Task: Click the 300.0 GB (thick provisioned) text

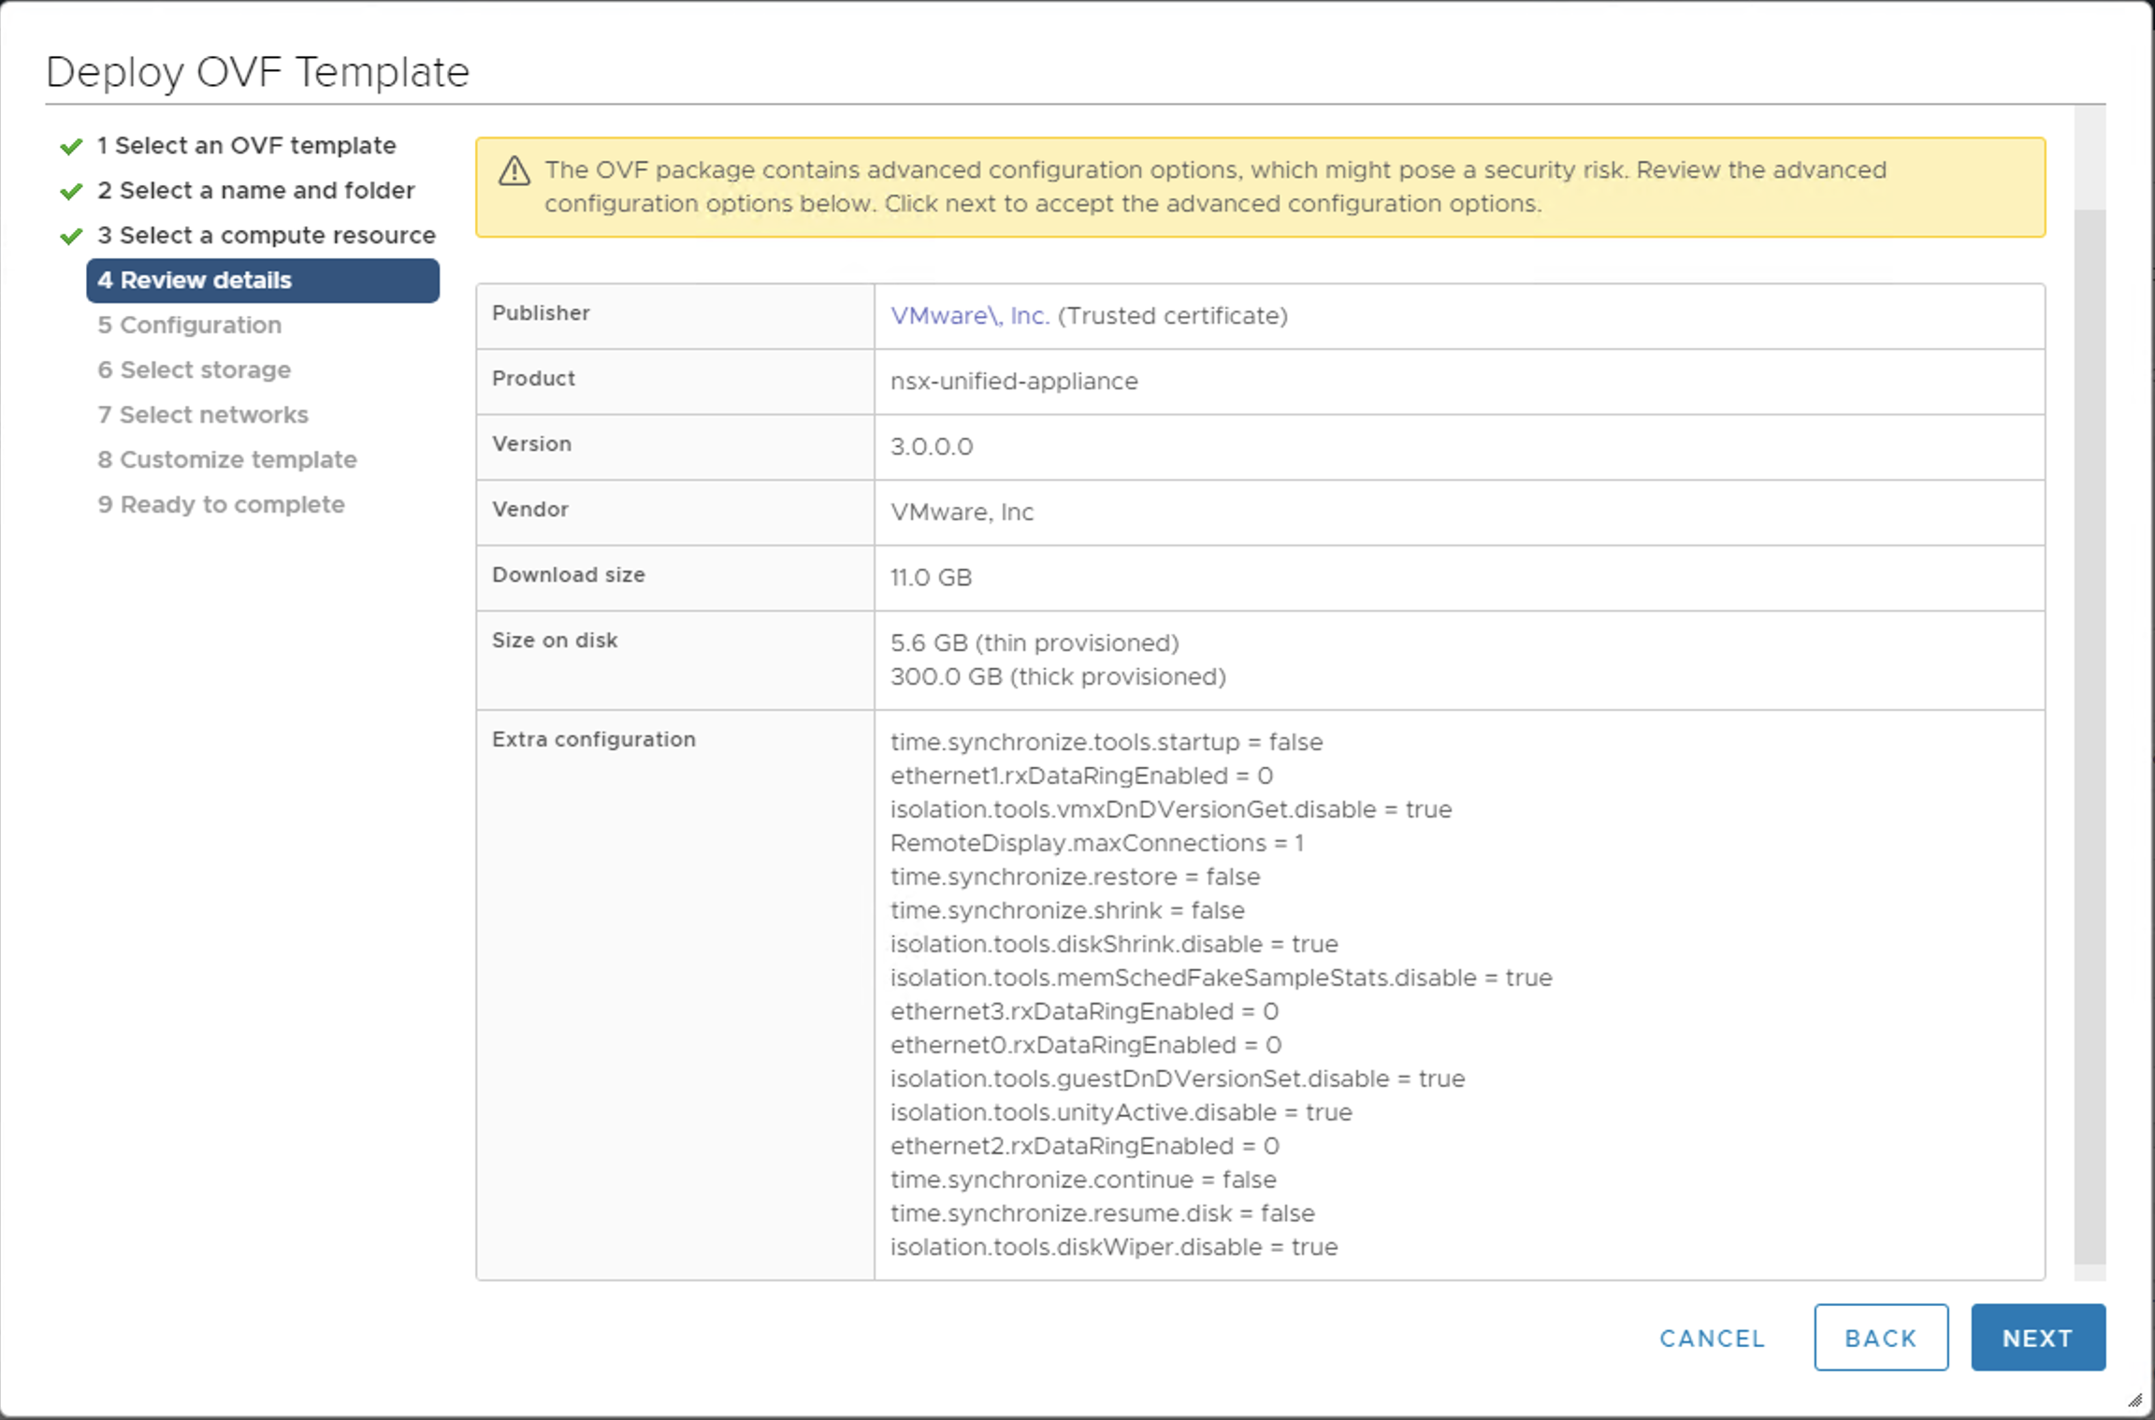Action: click(1059, 677)
